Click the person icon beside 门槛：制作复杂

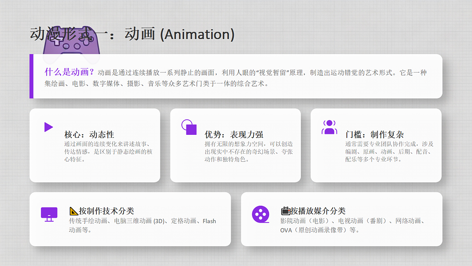(x=329, y=127)
